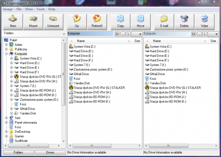Open the File menu
Image resolution: width=221 pixels, height=157 pixels.
[19, 9]
